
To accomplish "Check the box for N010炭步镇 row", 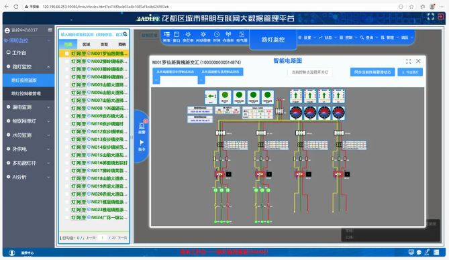I will tap(66, 124).
